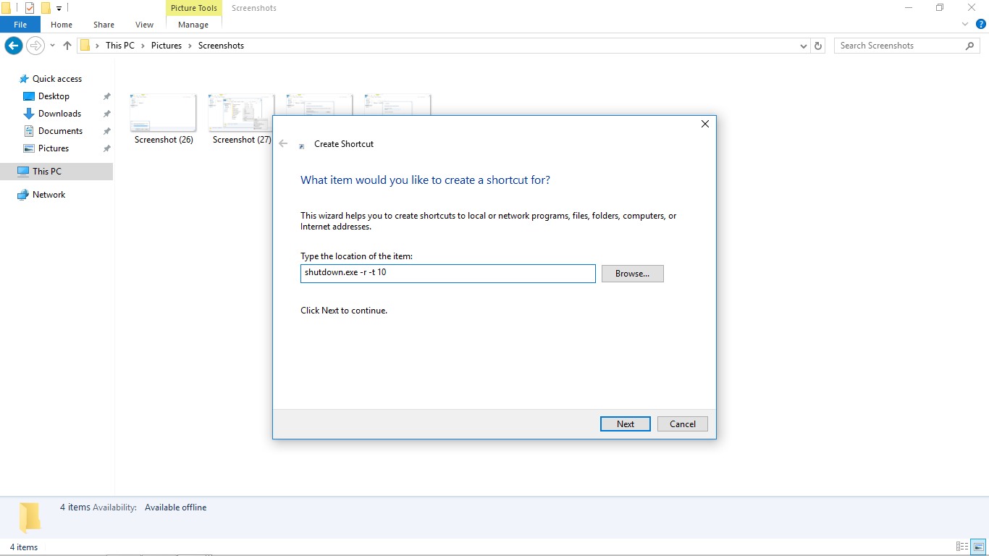Switch to the View ribbon tab
Viewport: 989px width, 556px height.
[x=145, y=25]
